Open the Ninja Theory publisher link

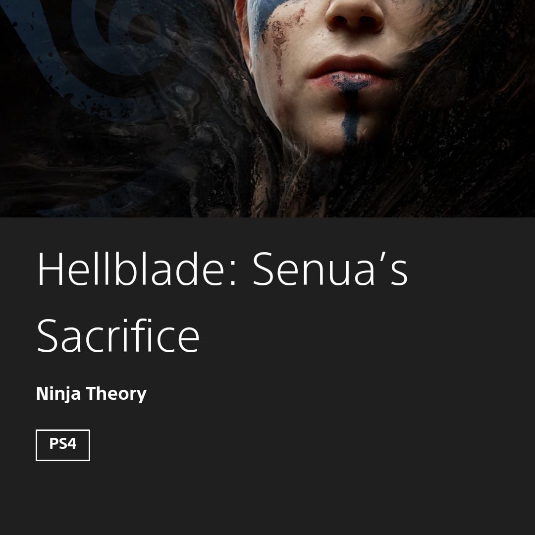(91, 394)
